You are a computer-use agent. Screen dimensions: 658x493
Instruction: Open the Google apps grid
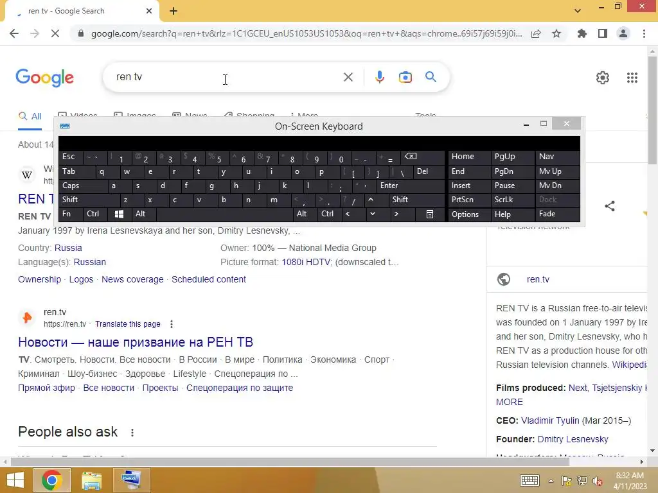pyautogui.click(x=632, y=78)
